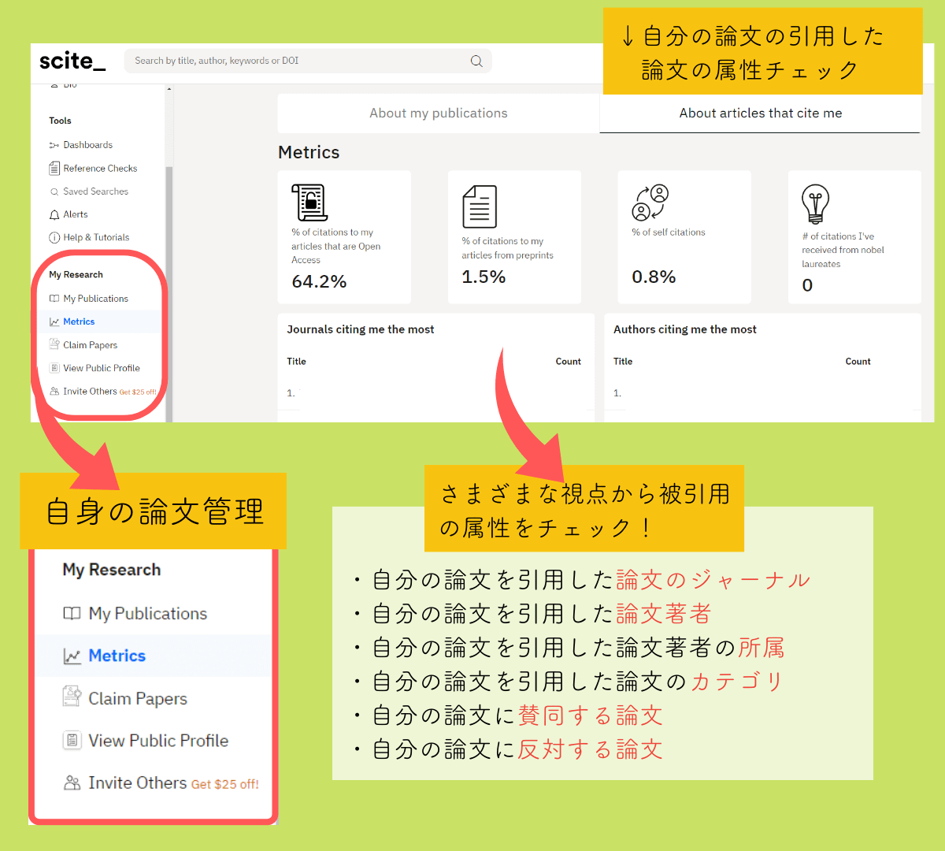Click the search magnifier icon
945x851 pixels.
(476, 61)
